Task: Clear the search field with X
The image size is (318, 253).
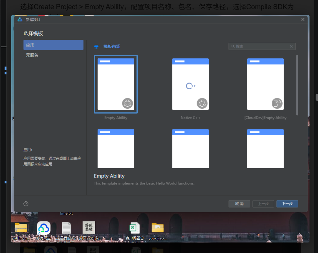Action: 291,47
